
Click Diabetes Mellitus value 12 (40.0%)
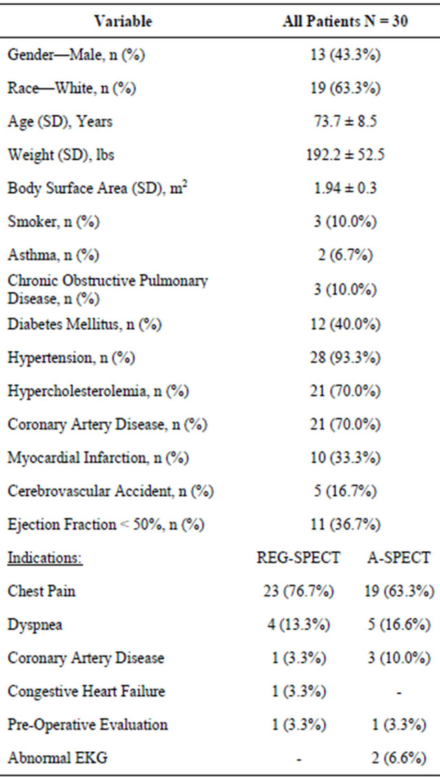[344, 324]
